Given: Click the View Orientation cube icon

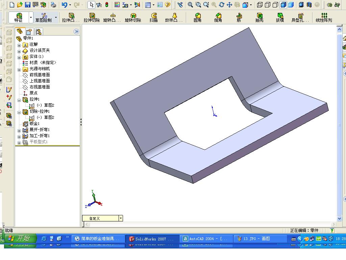Looking at the screenshot, I should (245, 5).
